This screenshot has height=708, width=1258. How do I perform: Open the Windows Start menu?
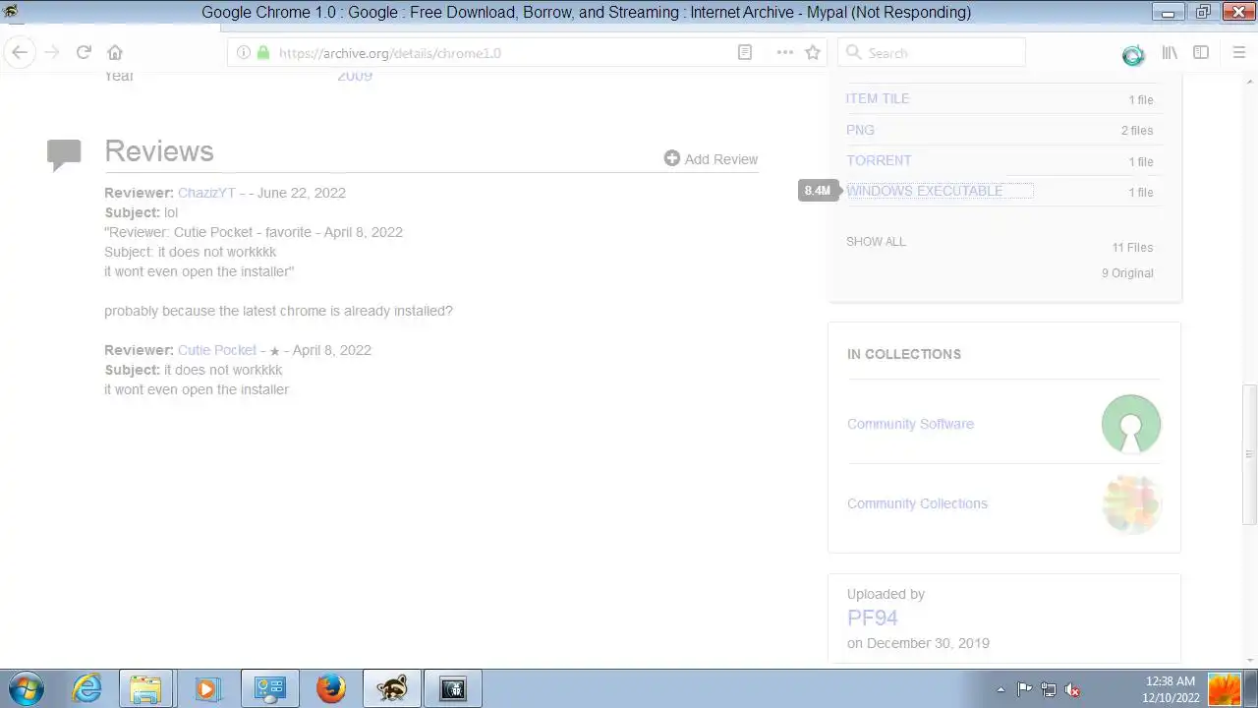point(27,688)
